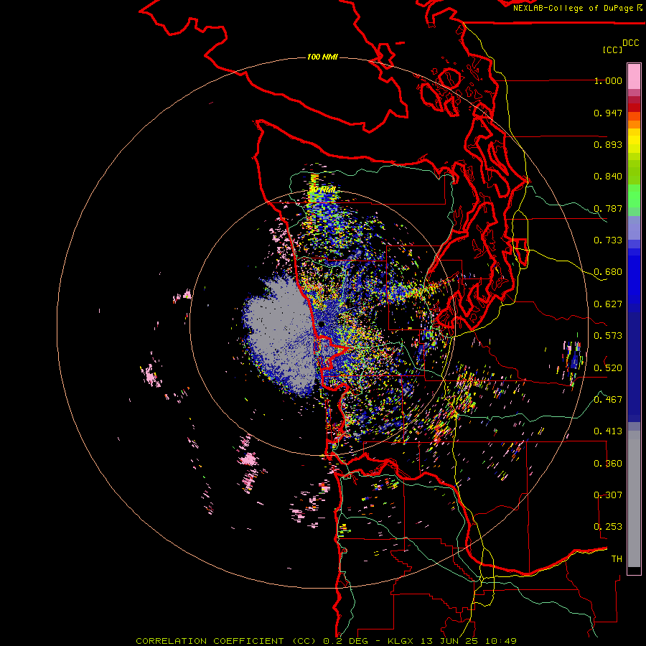Select the 1.000 scale value
This screenshot has height=646, width=646.
click(608, 80)
